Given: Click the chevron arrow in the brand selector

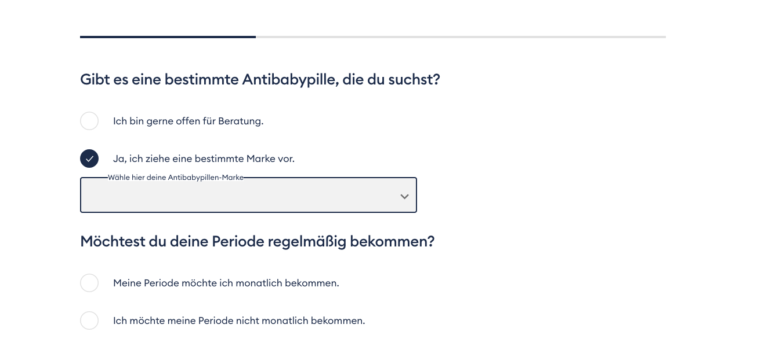Looking at the screenshot, I should 404,197.
